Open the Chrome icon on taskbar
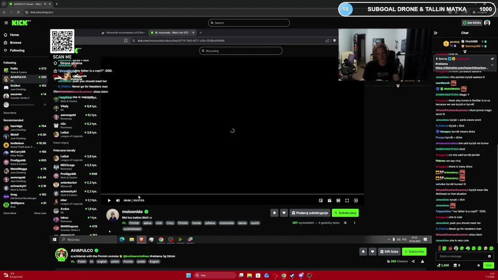 [x=284, y=275]
